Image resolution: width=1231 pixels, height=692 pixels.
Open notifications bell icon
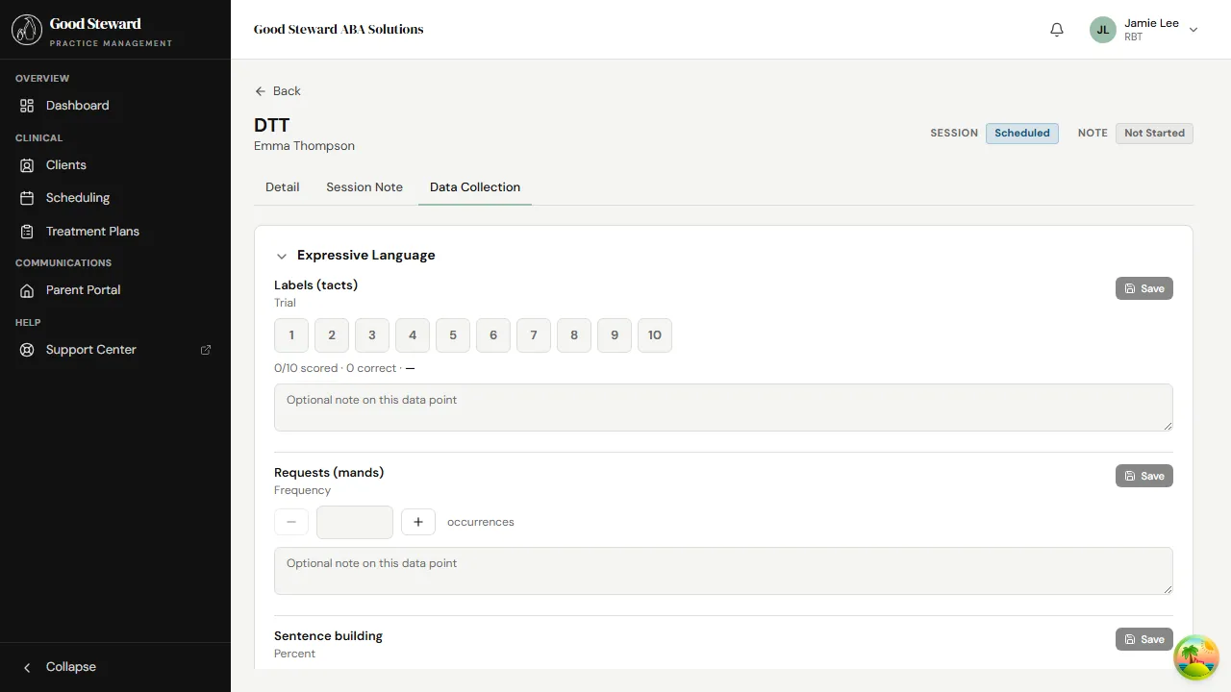(1057, 30)
